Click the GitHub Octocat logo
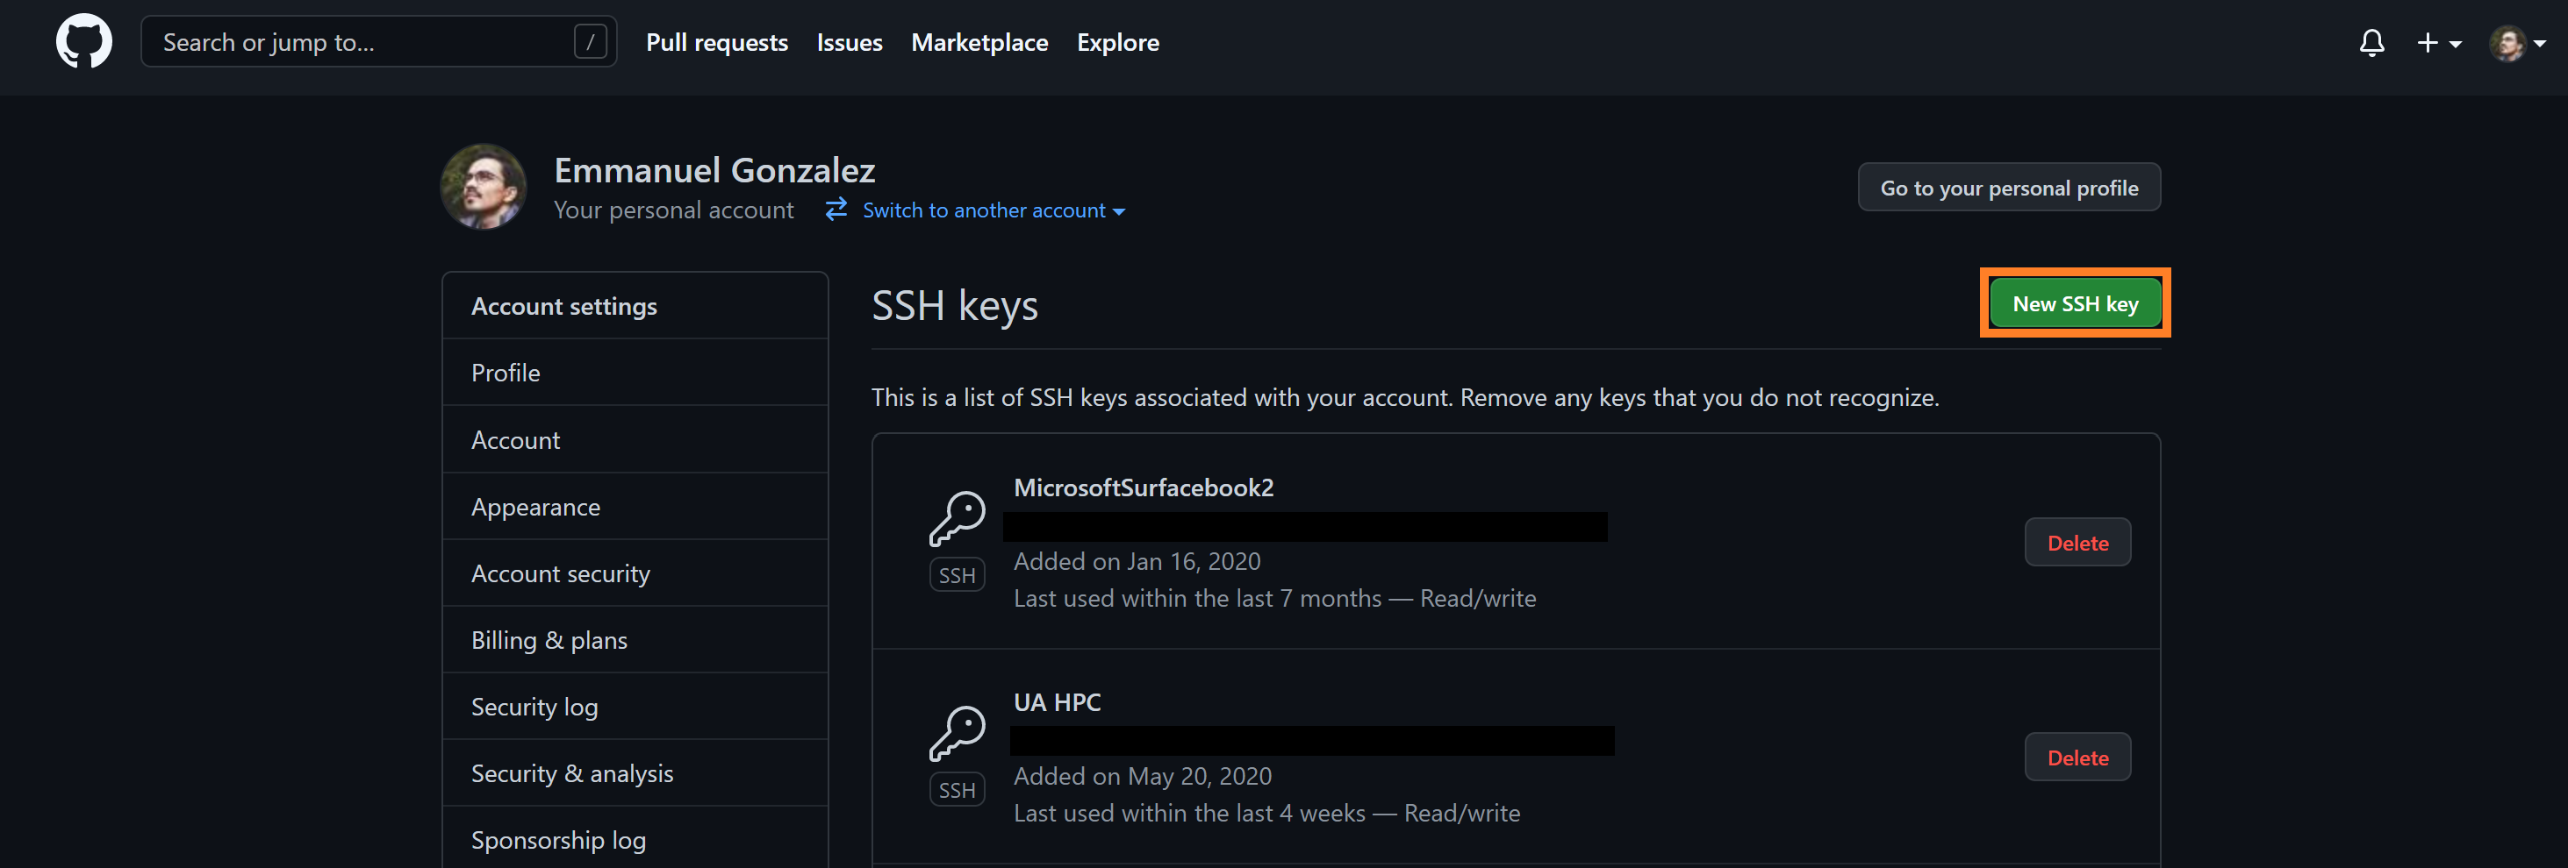 click(83, 42)
